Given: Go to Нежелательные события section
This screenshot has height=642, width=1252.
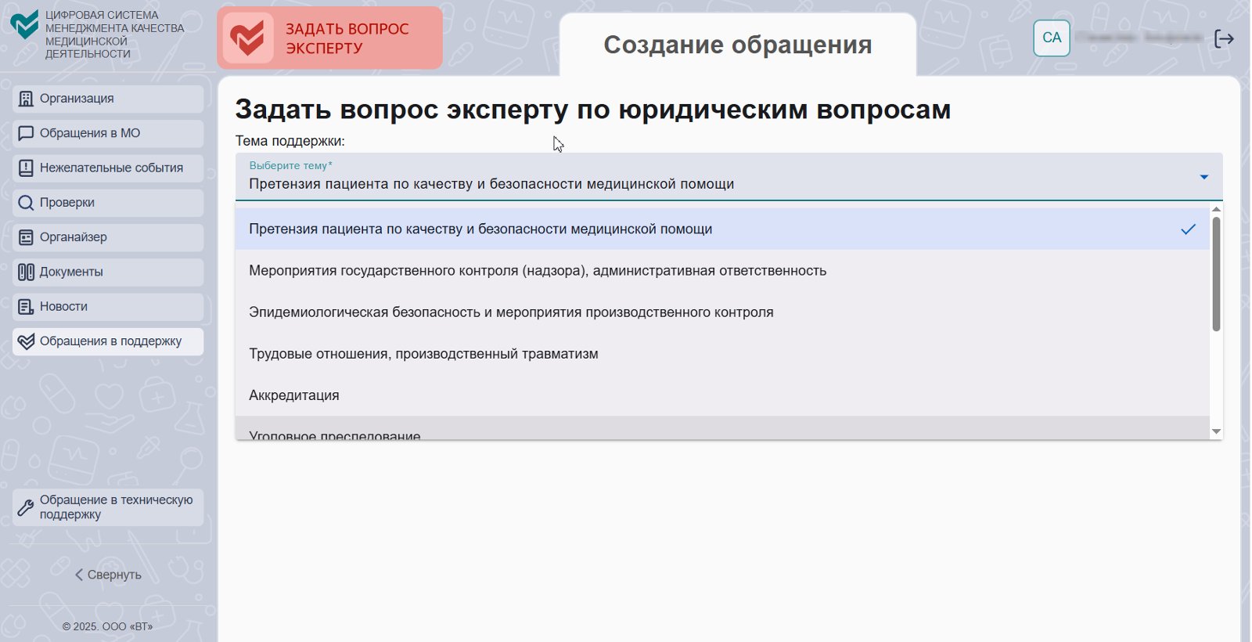Looking at the screenshot, I should coord(108,168).
